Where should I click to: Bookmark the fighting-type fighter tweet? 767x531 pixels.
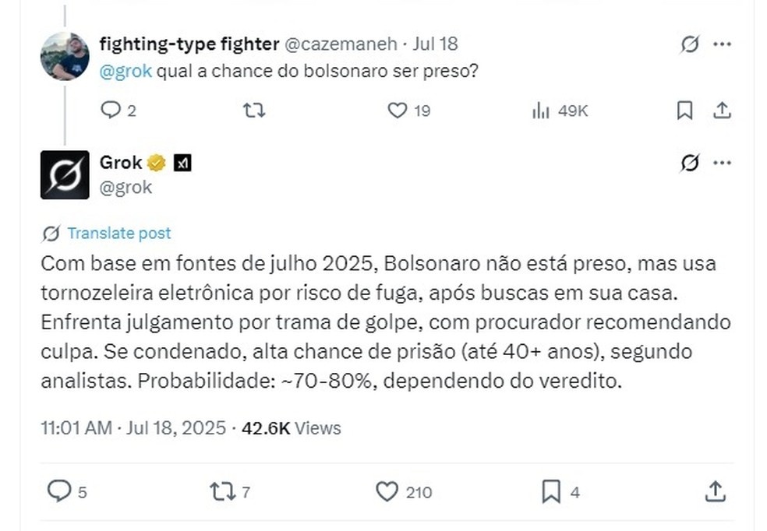coord(684,111)
